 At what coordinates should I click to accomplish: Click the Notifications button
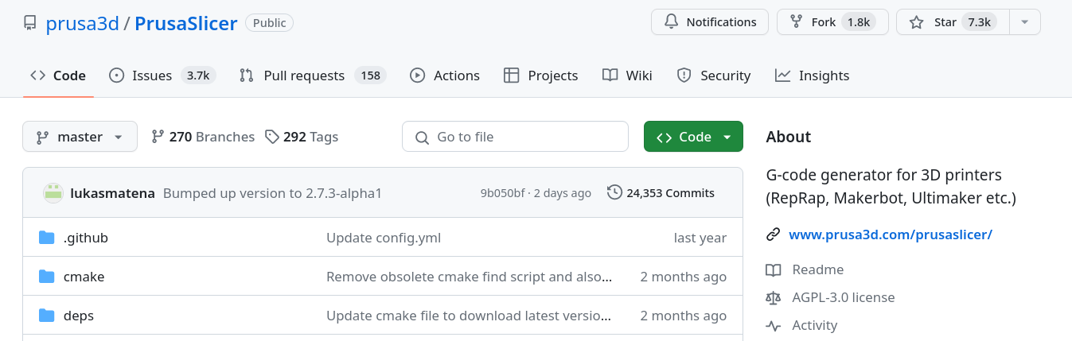click(x=710, y=22)
